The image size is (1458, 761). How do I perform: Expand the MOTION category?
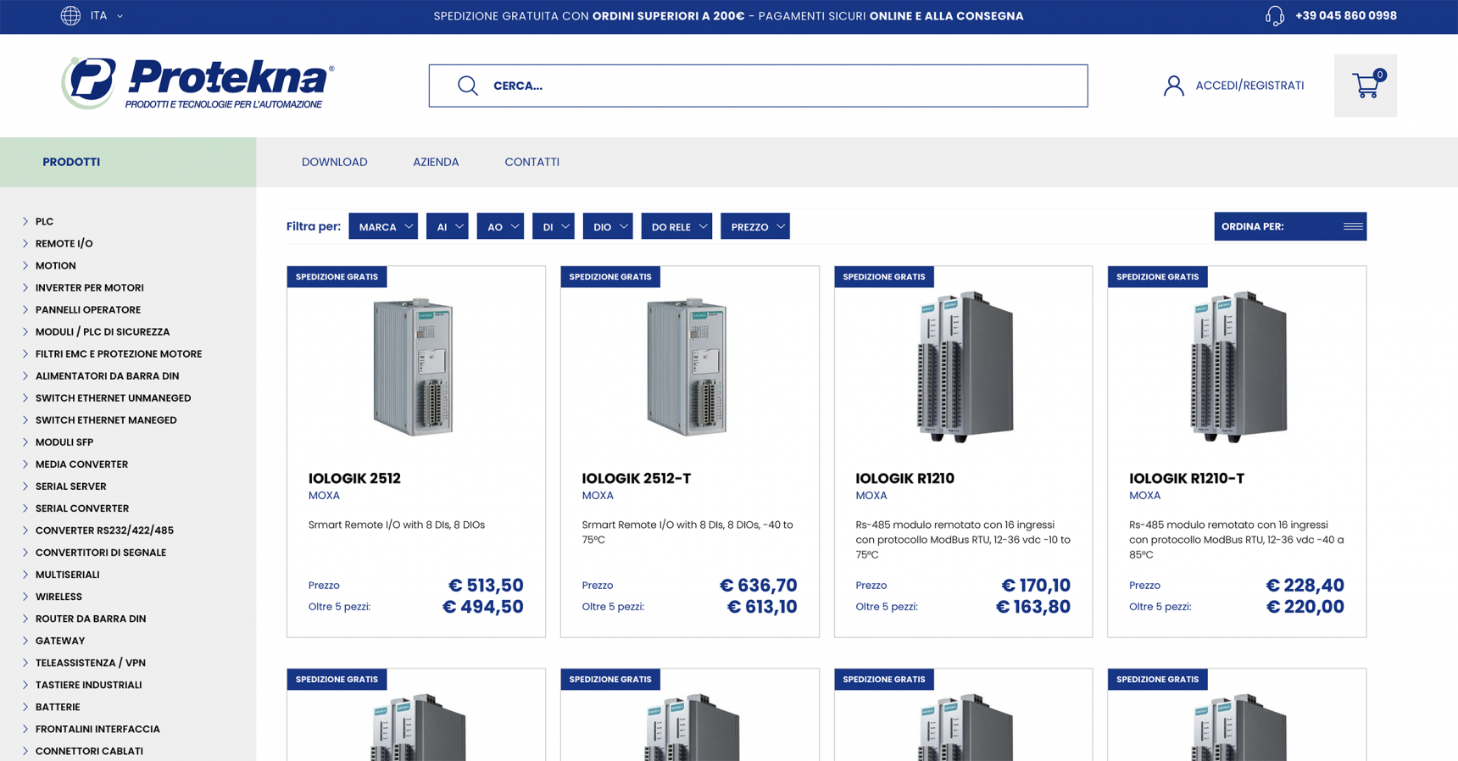point(55,265)
